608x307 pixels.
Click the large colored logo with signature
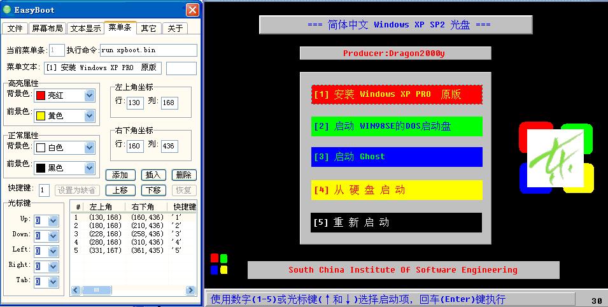pyautogui.click(x=556, y=157)
